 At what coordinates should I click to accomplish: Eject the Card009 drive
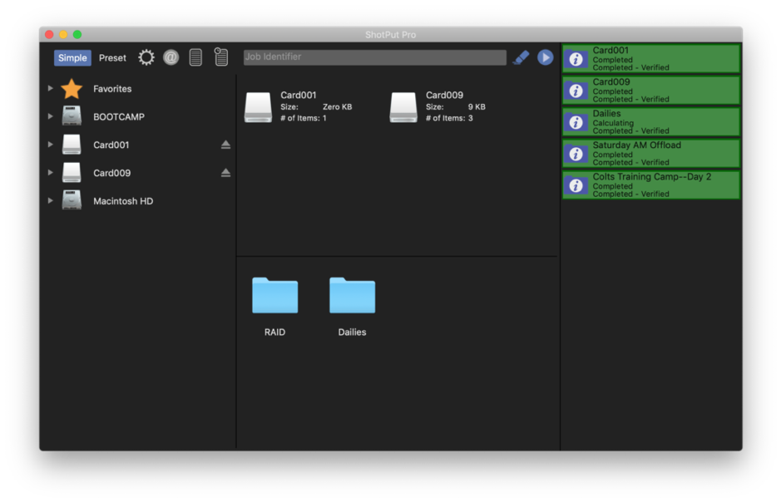click(225, 173)
